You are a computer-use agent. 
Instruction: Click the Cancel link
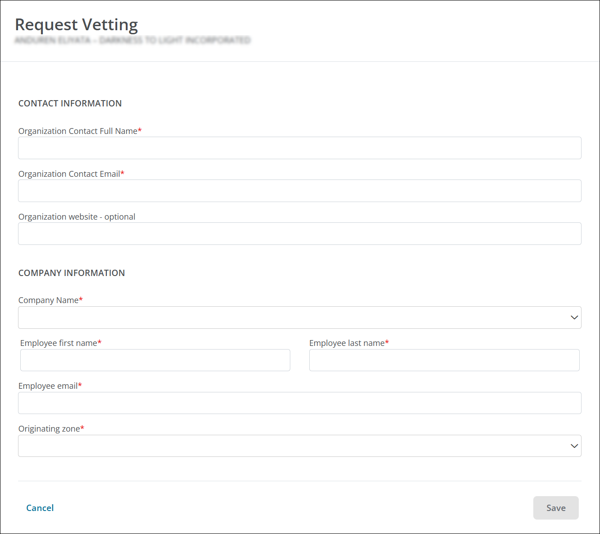[40, 508]
